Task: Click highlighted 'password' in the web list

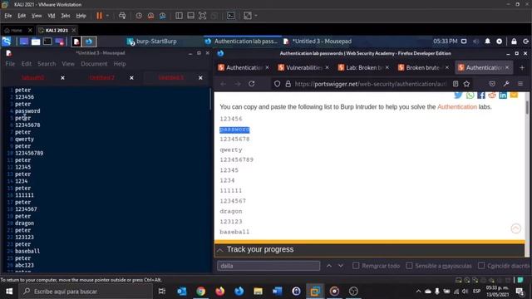Action: tap(234, 130)
